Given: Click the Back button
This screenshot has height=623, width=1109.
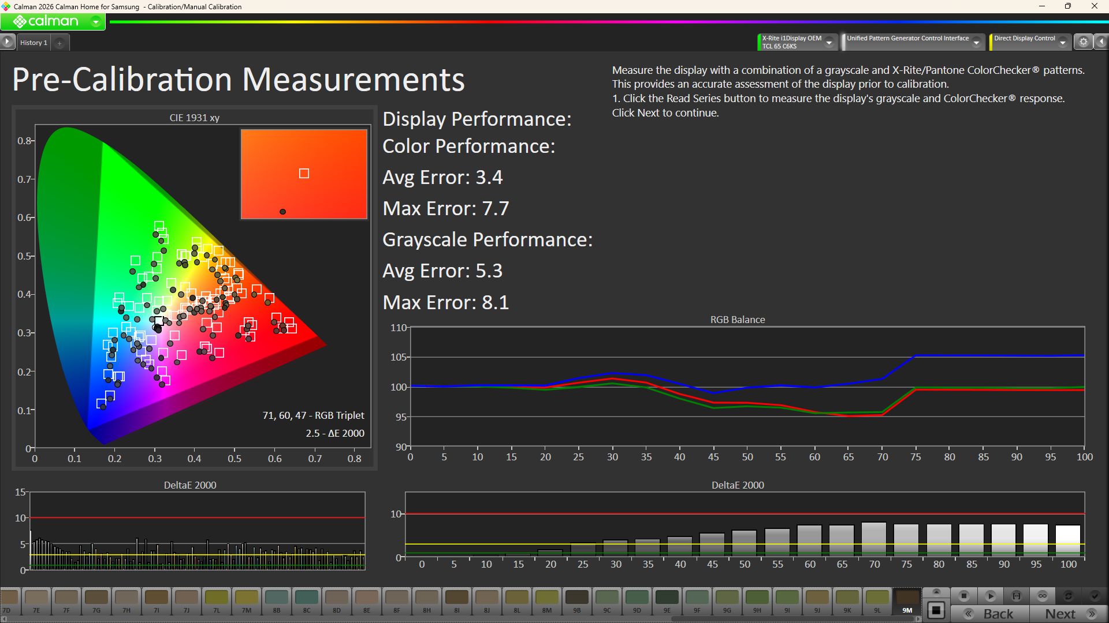Looking at the screenshot, I should [991, 614].
